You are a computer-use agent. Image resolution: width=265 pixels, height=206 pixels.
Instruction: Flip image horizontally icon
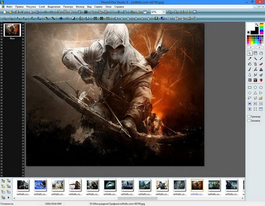pos(176,18)
